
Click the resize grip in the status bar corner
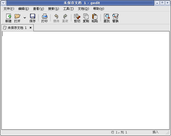(x=168, y=133)
